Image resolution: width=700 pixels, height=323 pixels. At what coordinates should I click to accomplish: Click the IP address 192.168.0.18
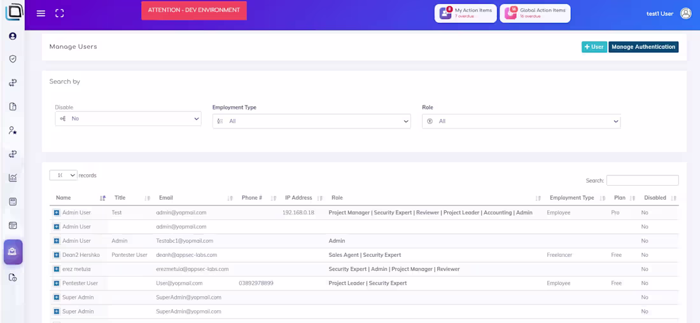298,213
